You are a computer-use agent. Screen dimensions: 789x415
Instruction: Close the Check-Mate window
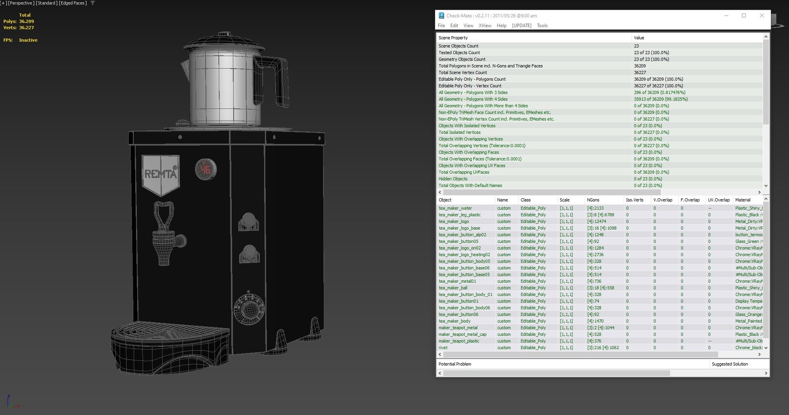point(761,16)
